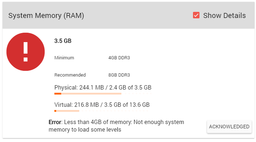Click the red exclamation warning icon
This screenshot has height=142, width=256.
(x=26, y=52)
